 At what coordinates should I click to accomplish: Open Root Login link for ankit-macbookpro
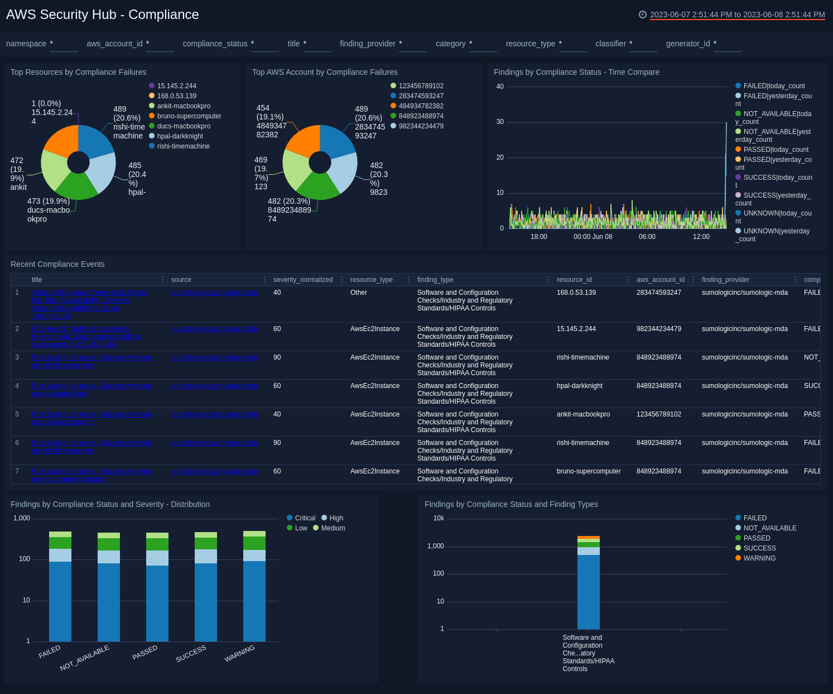coord(92,418)
